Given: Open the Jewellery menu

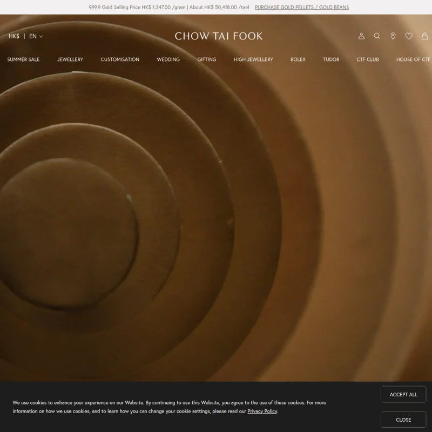Looking at the screenshot, I should click(x=70, y=59).
